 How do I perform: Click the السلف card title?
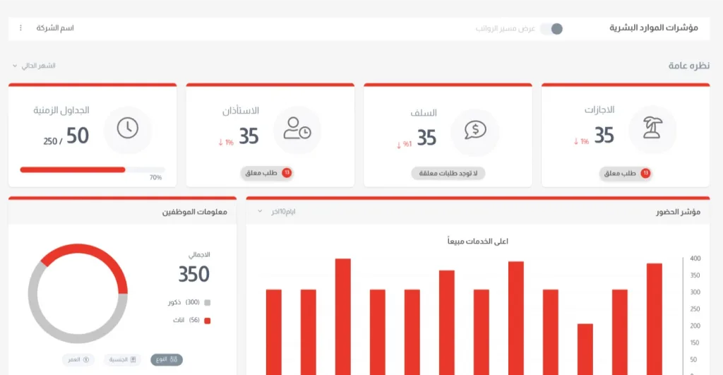424,113
